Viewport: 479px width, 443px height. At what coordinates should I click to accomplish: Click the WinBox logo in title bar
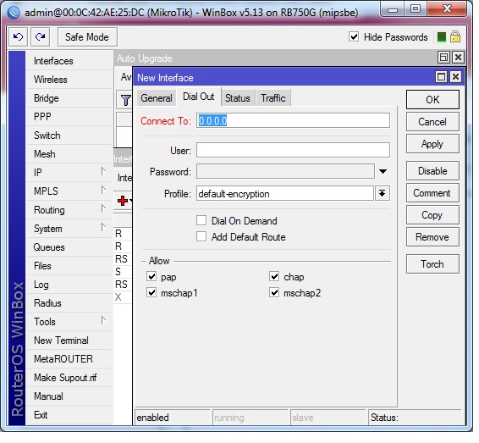pos(14,12)
